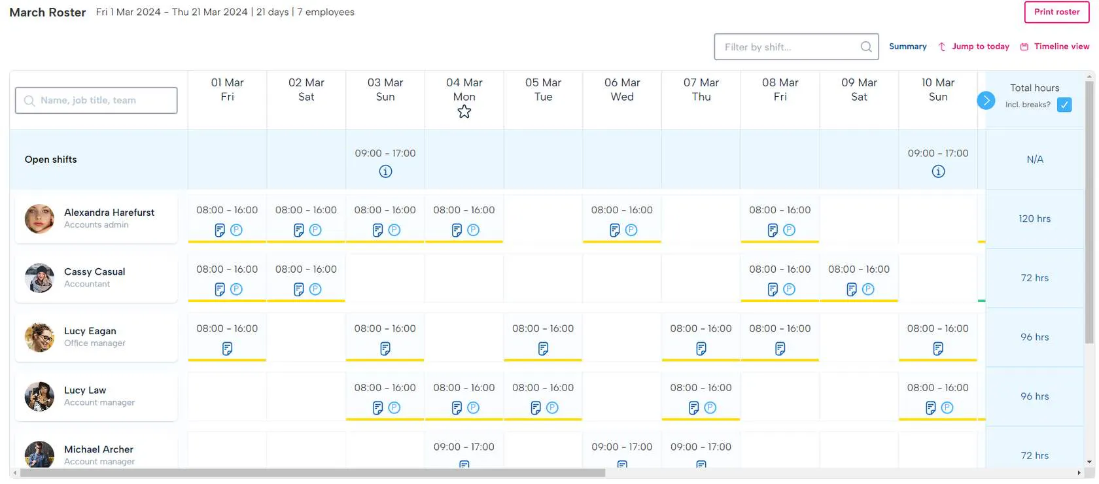Click the info icon on 10 Mar open shift
Image resolution: width=1099 pixels, height=484 pixels.
click(938, 171)
